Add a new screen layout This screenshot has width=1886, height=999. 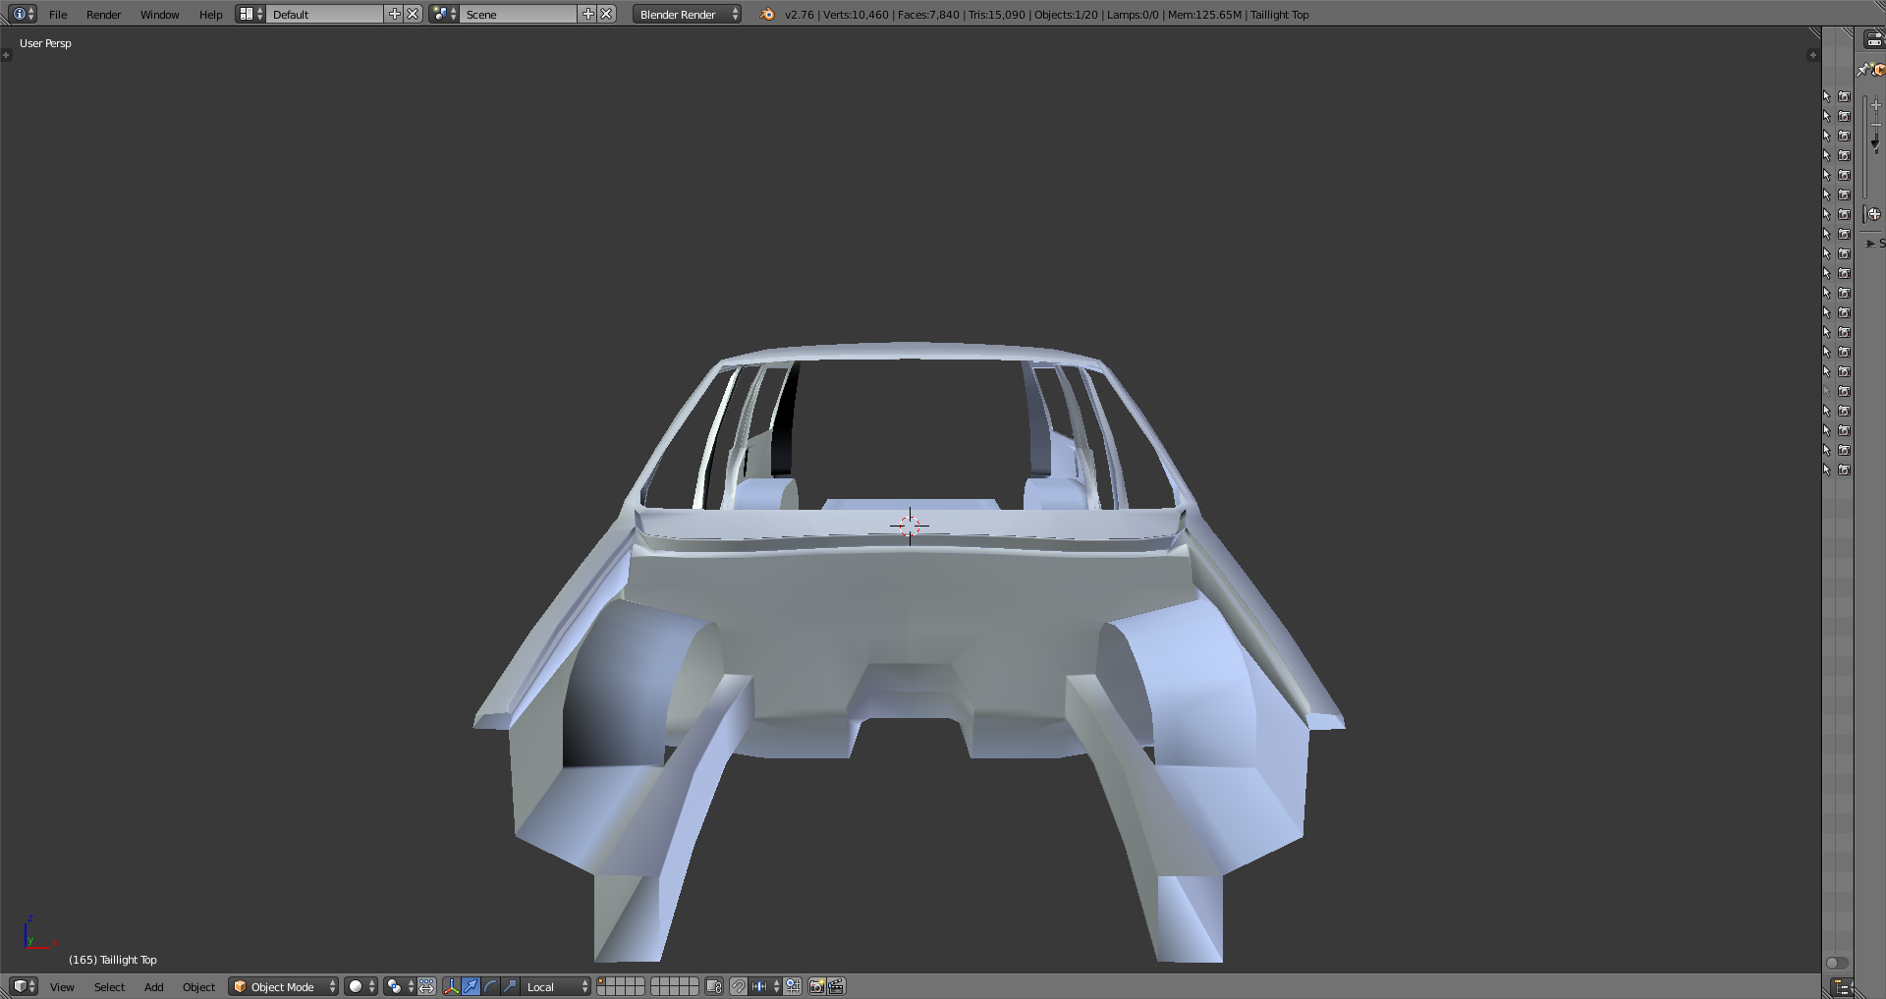click(395, 14)
